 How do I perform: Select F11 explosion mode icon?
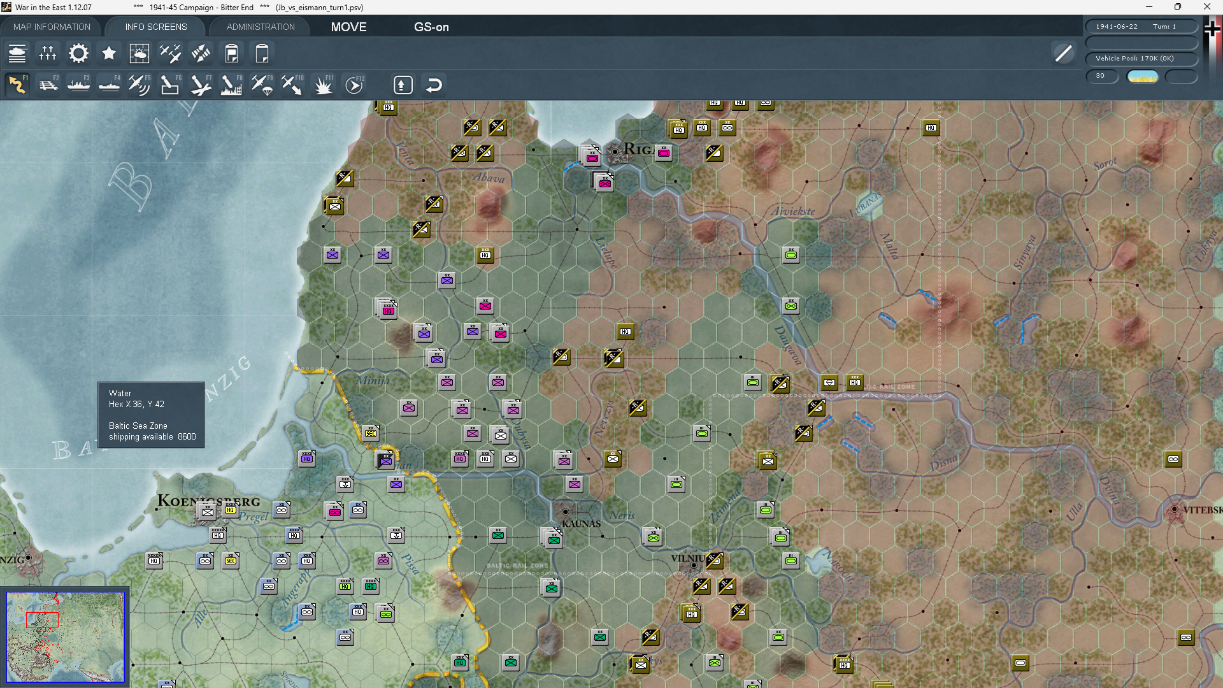[323, 85]
